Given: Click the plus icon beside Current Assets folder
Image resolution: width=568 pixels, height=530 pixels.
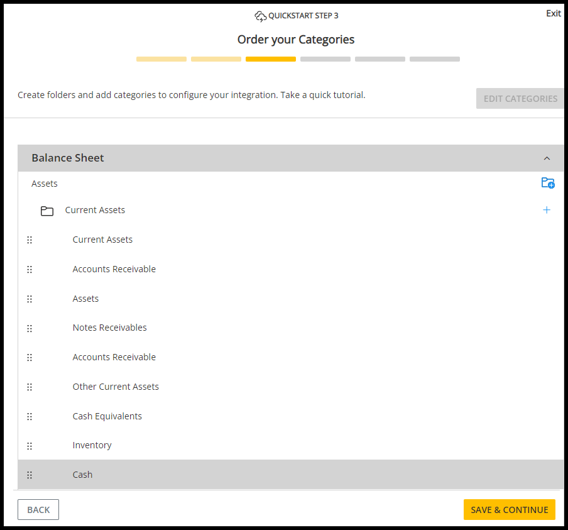Looking at the screenshot, I should [x=547, y=210].
